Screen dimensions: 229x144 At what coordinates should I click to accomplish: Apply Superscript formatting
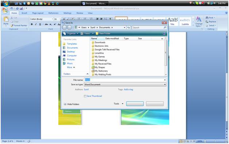click(x=55, y=24)
